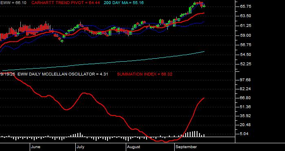Screen dimensions: 285x151
Task: Click the 97.68 summation axis value
Action: (246, 80)
